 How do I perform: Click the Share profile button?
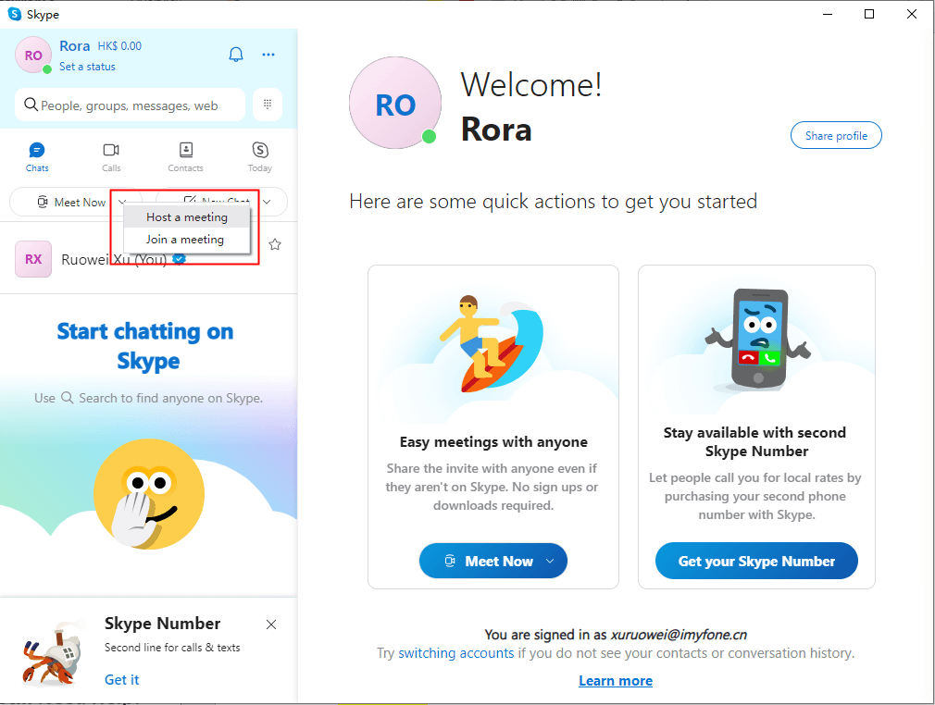click(x=836, y=135)
